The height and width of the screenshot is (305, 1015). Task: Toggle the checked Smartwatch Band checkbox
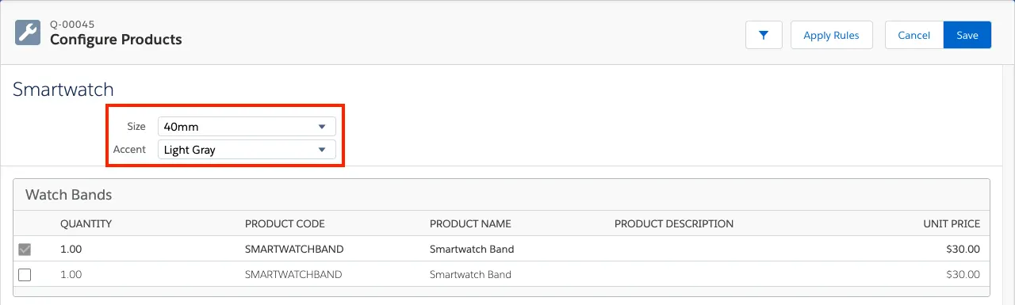[25, 250]
